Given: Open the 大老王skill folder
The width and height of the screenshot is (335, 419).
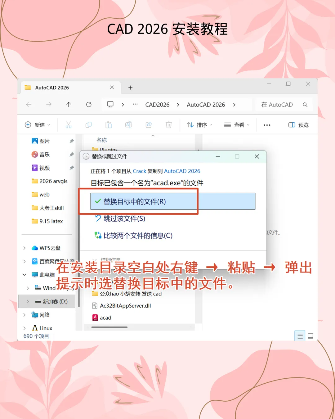Looking at the screenshot, I should pyautogui.click(x=48, y=208).
